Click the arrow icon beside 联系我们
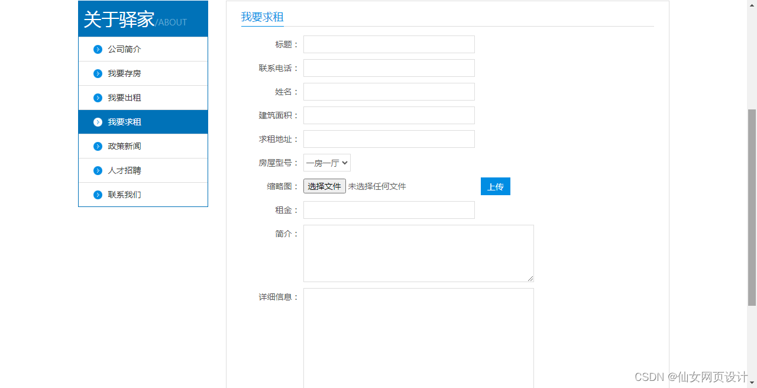 pyautogui.click(x=98, y=195)
